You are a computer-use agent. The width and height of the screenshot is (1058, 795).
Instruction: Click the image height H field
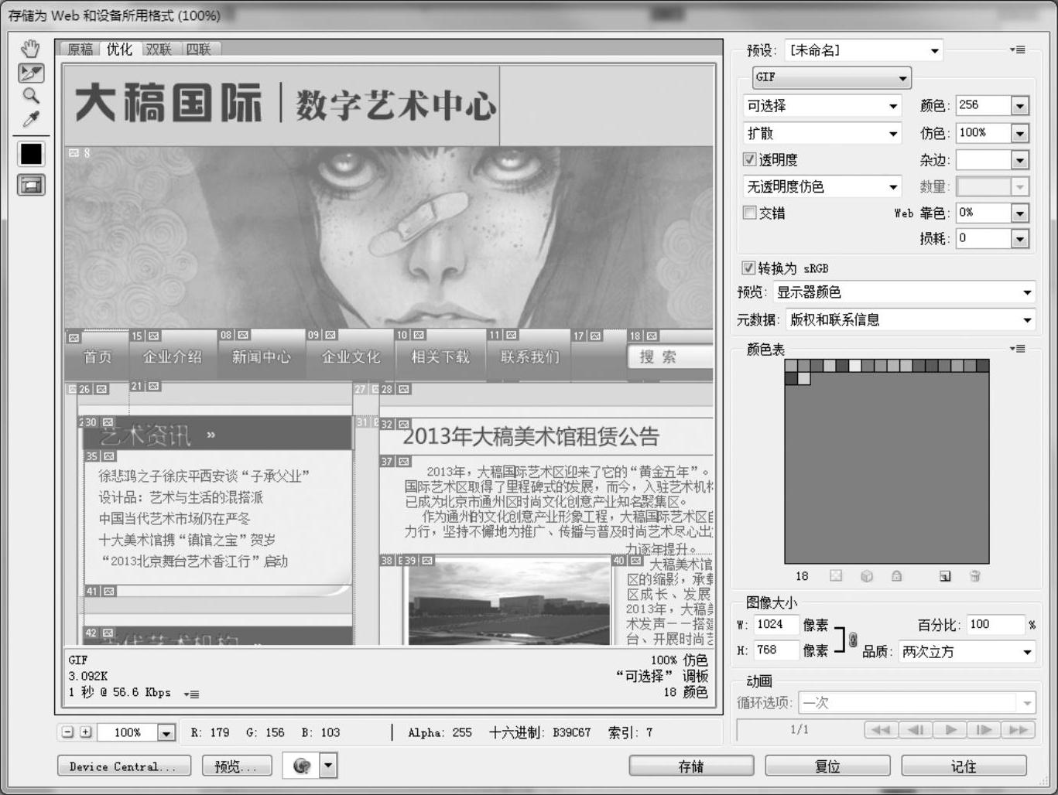pos(776,650)
